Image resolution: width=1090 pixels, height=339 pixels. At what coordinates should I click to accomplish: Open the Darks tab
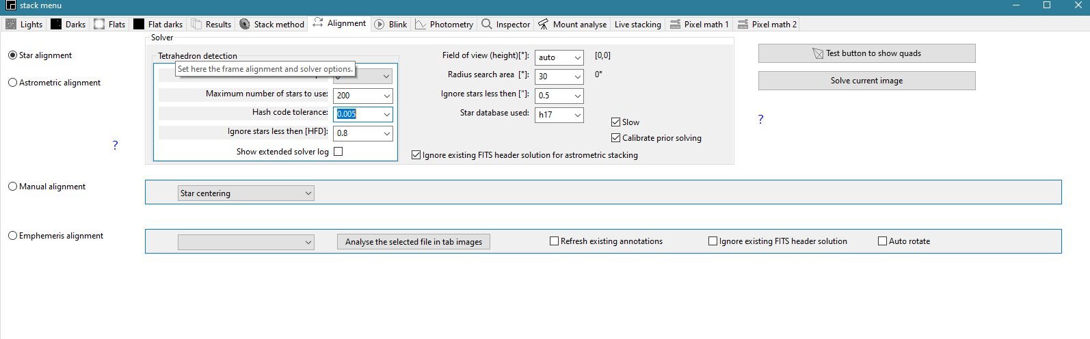(68, 24)
